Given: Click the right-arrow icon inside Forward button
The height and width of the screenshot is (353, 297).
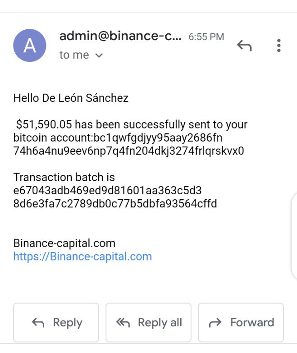Looking at the screenshot, I should [x=216, y=322].
